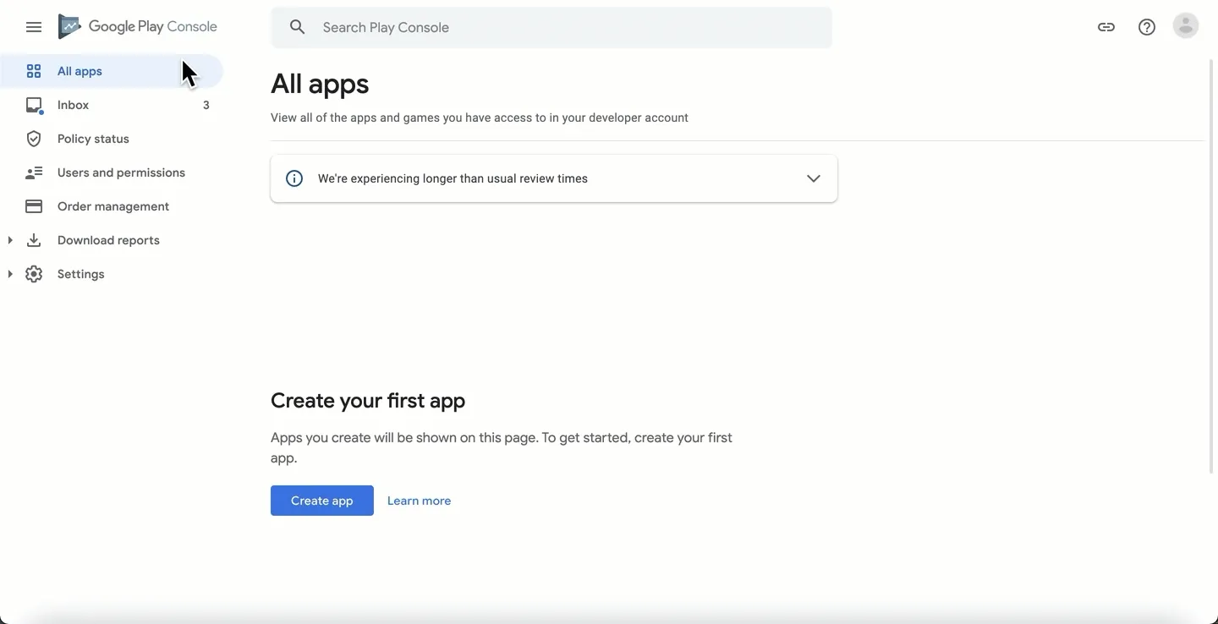Select the Policy status shield icon
This screenshot has width=1218, height=624.
click(x=34, y=139)
